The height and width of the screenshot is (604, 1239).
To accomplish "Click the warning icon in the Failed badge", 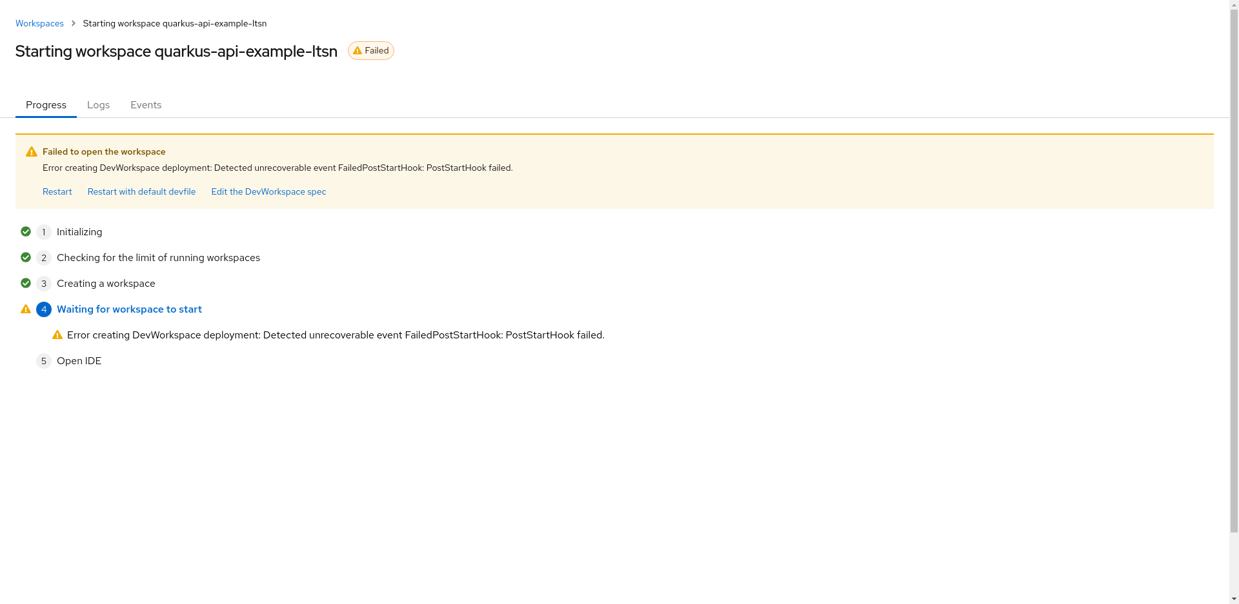I will [x=357, y=50].
